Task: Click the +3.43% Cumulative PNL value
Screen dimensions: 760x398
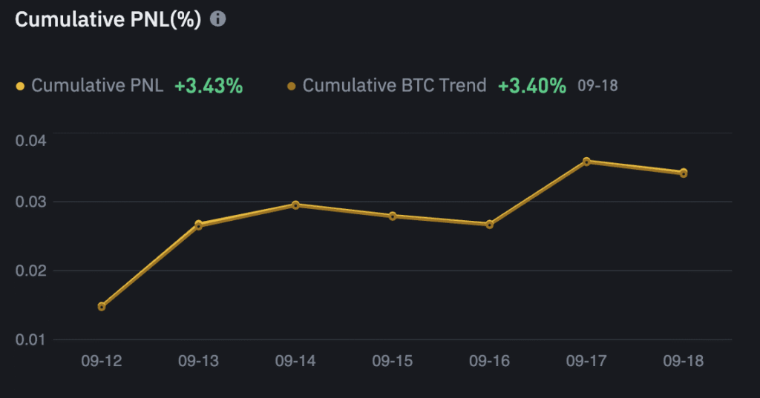Action: [x=209, y=86]
